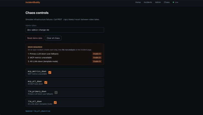Click the Admin token label
Viewport: 203px width, 115px height.
[x=31, y=26]
